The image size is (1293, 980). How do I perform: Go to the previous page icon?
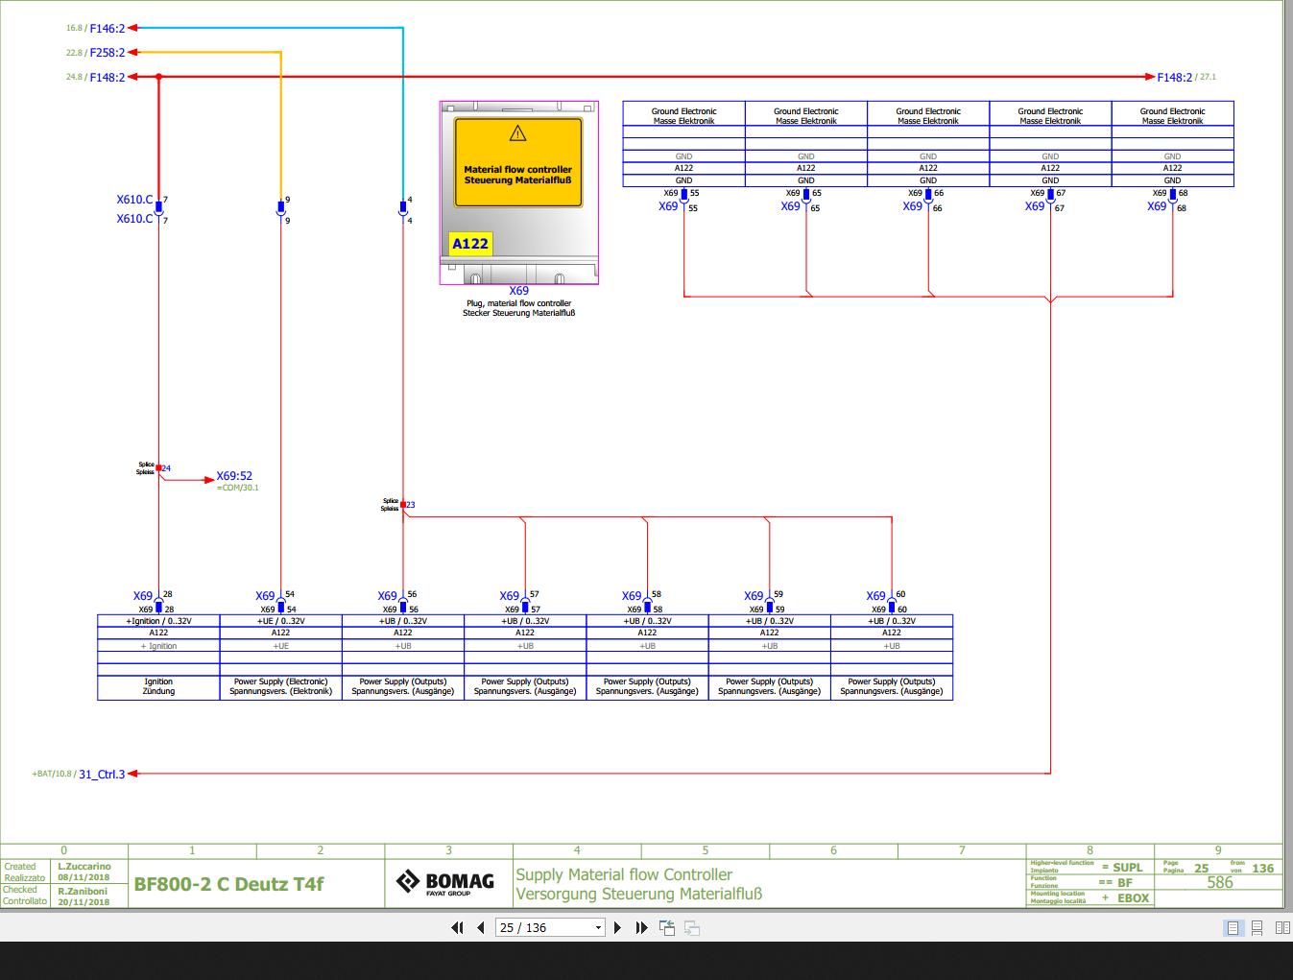[x=480, y=927]
